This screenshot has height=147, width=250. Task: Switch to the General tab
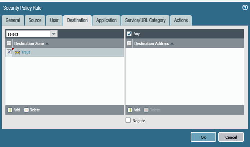pos(13,20)
